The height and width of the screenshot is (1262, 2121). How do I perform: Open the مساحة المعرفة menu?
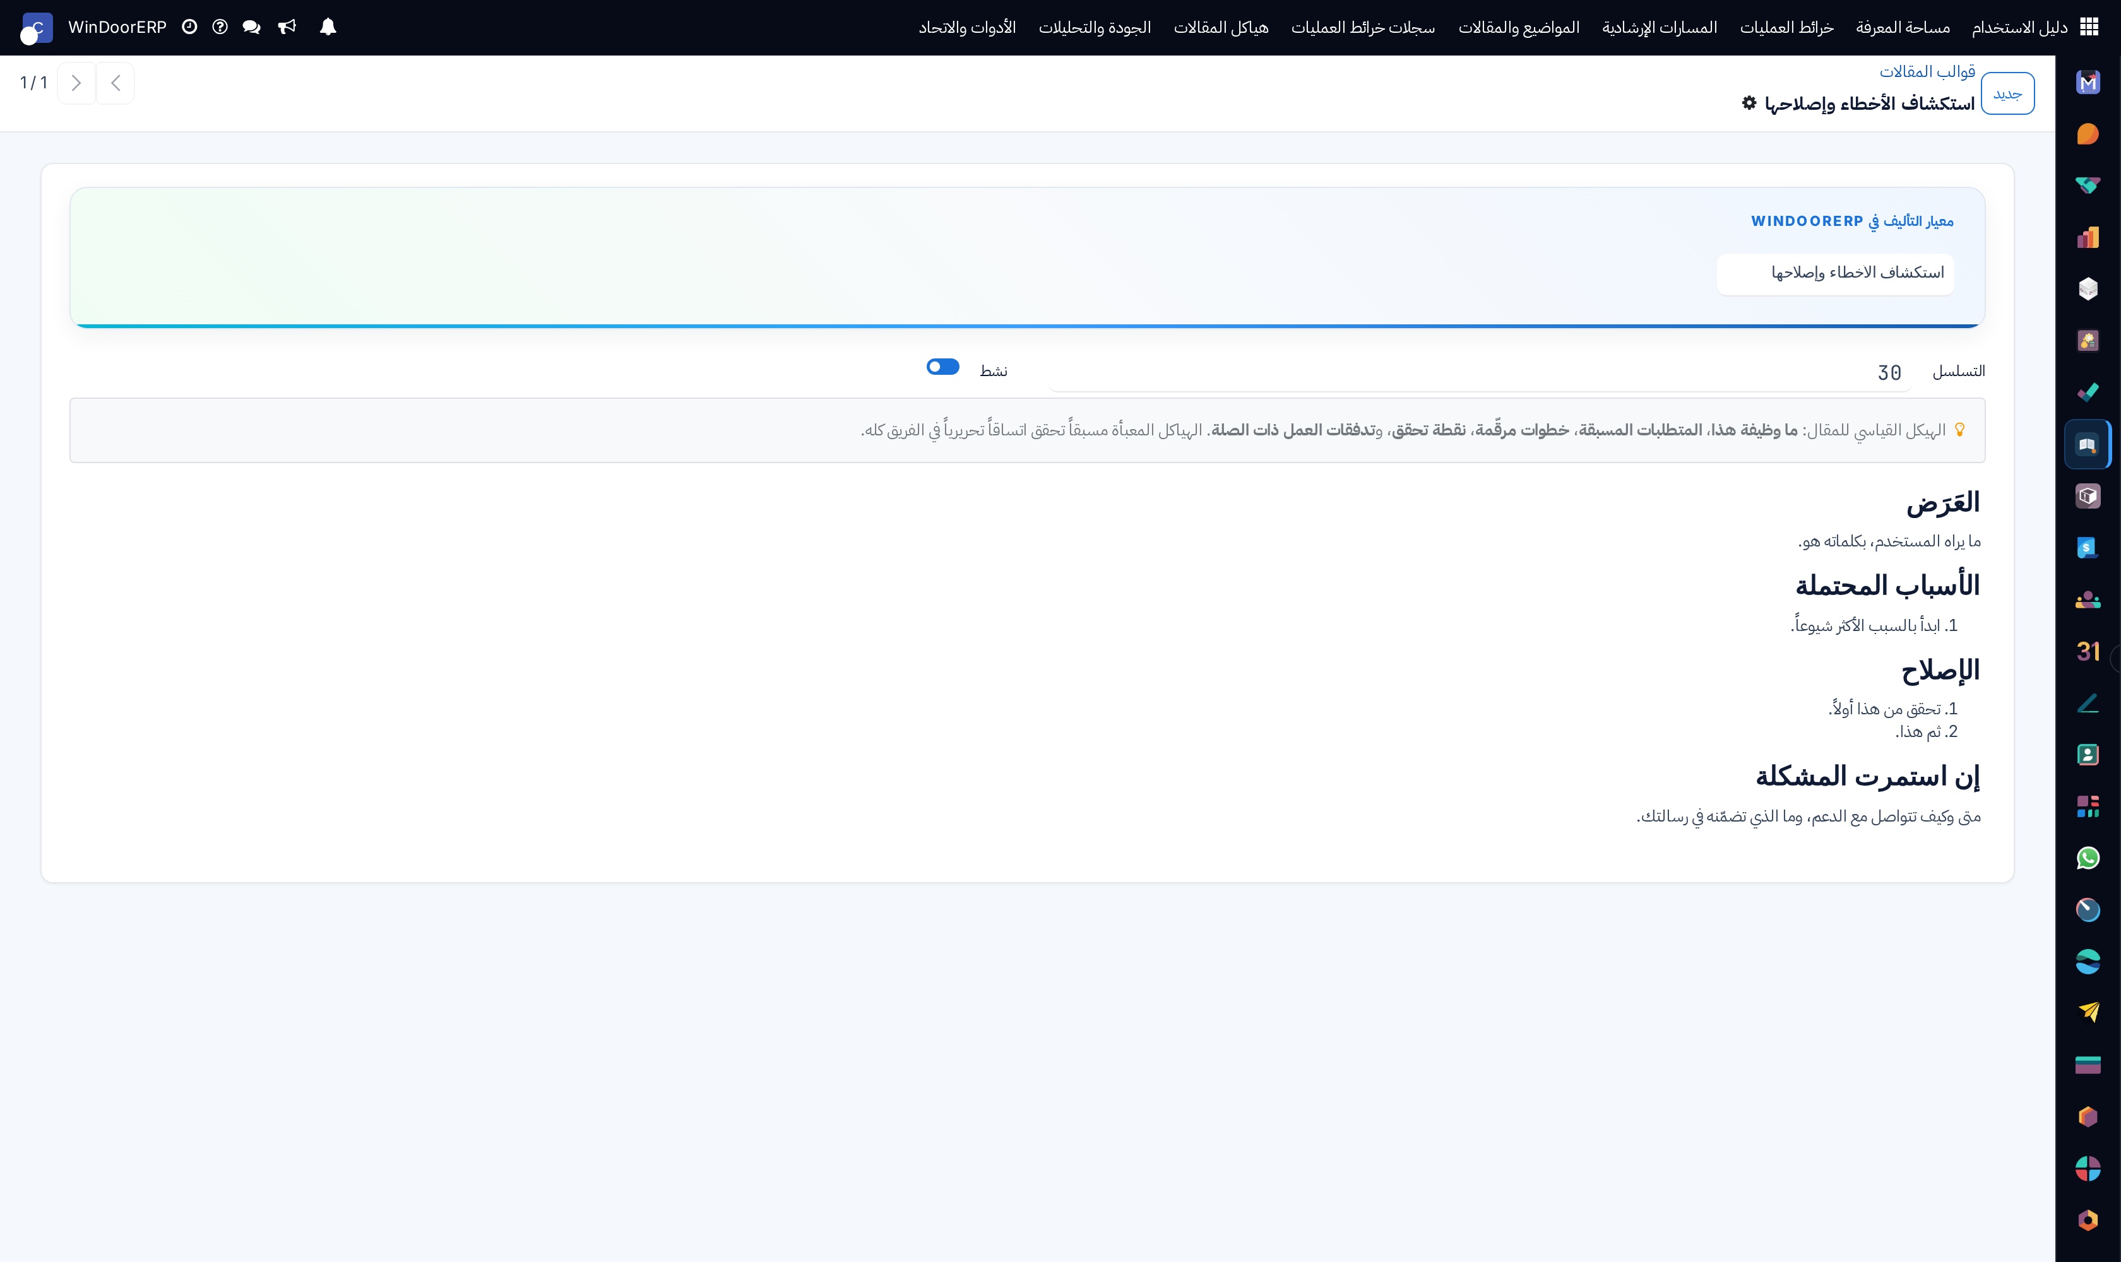click(1903, 27)
